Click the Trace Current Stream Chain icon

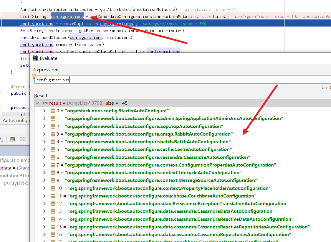22,139
